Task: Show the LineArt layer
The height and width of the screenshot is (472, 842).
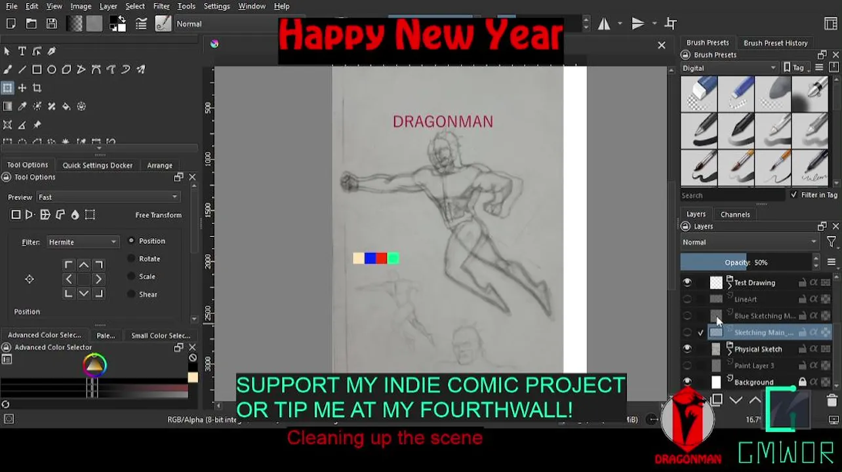Action: 687,300
